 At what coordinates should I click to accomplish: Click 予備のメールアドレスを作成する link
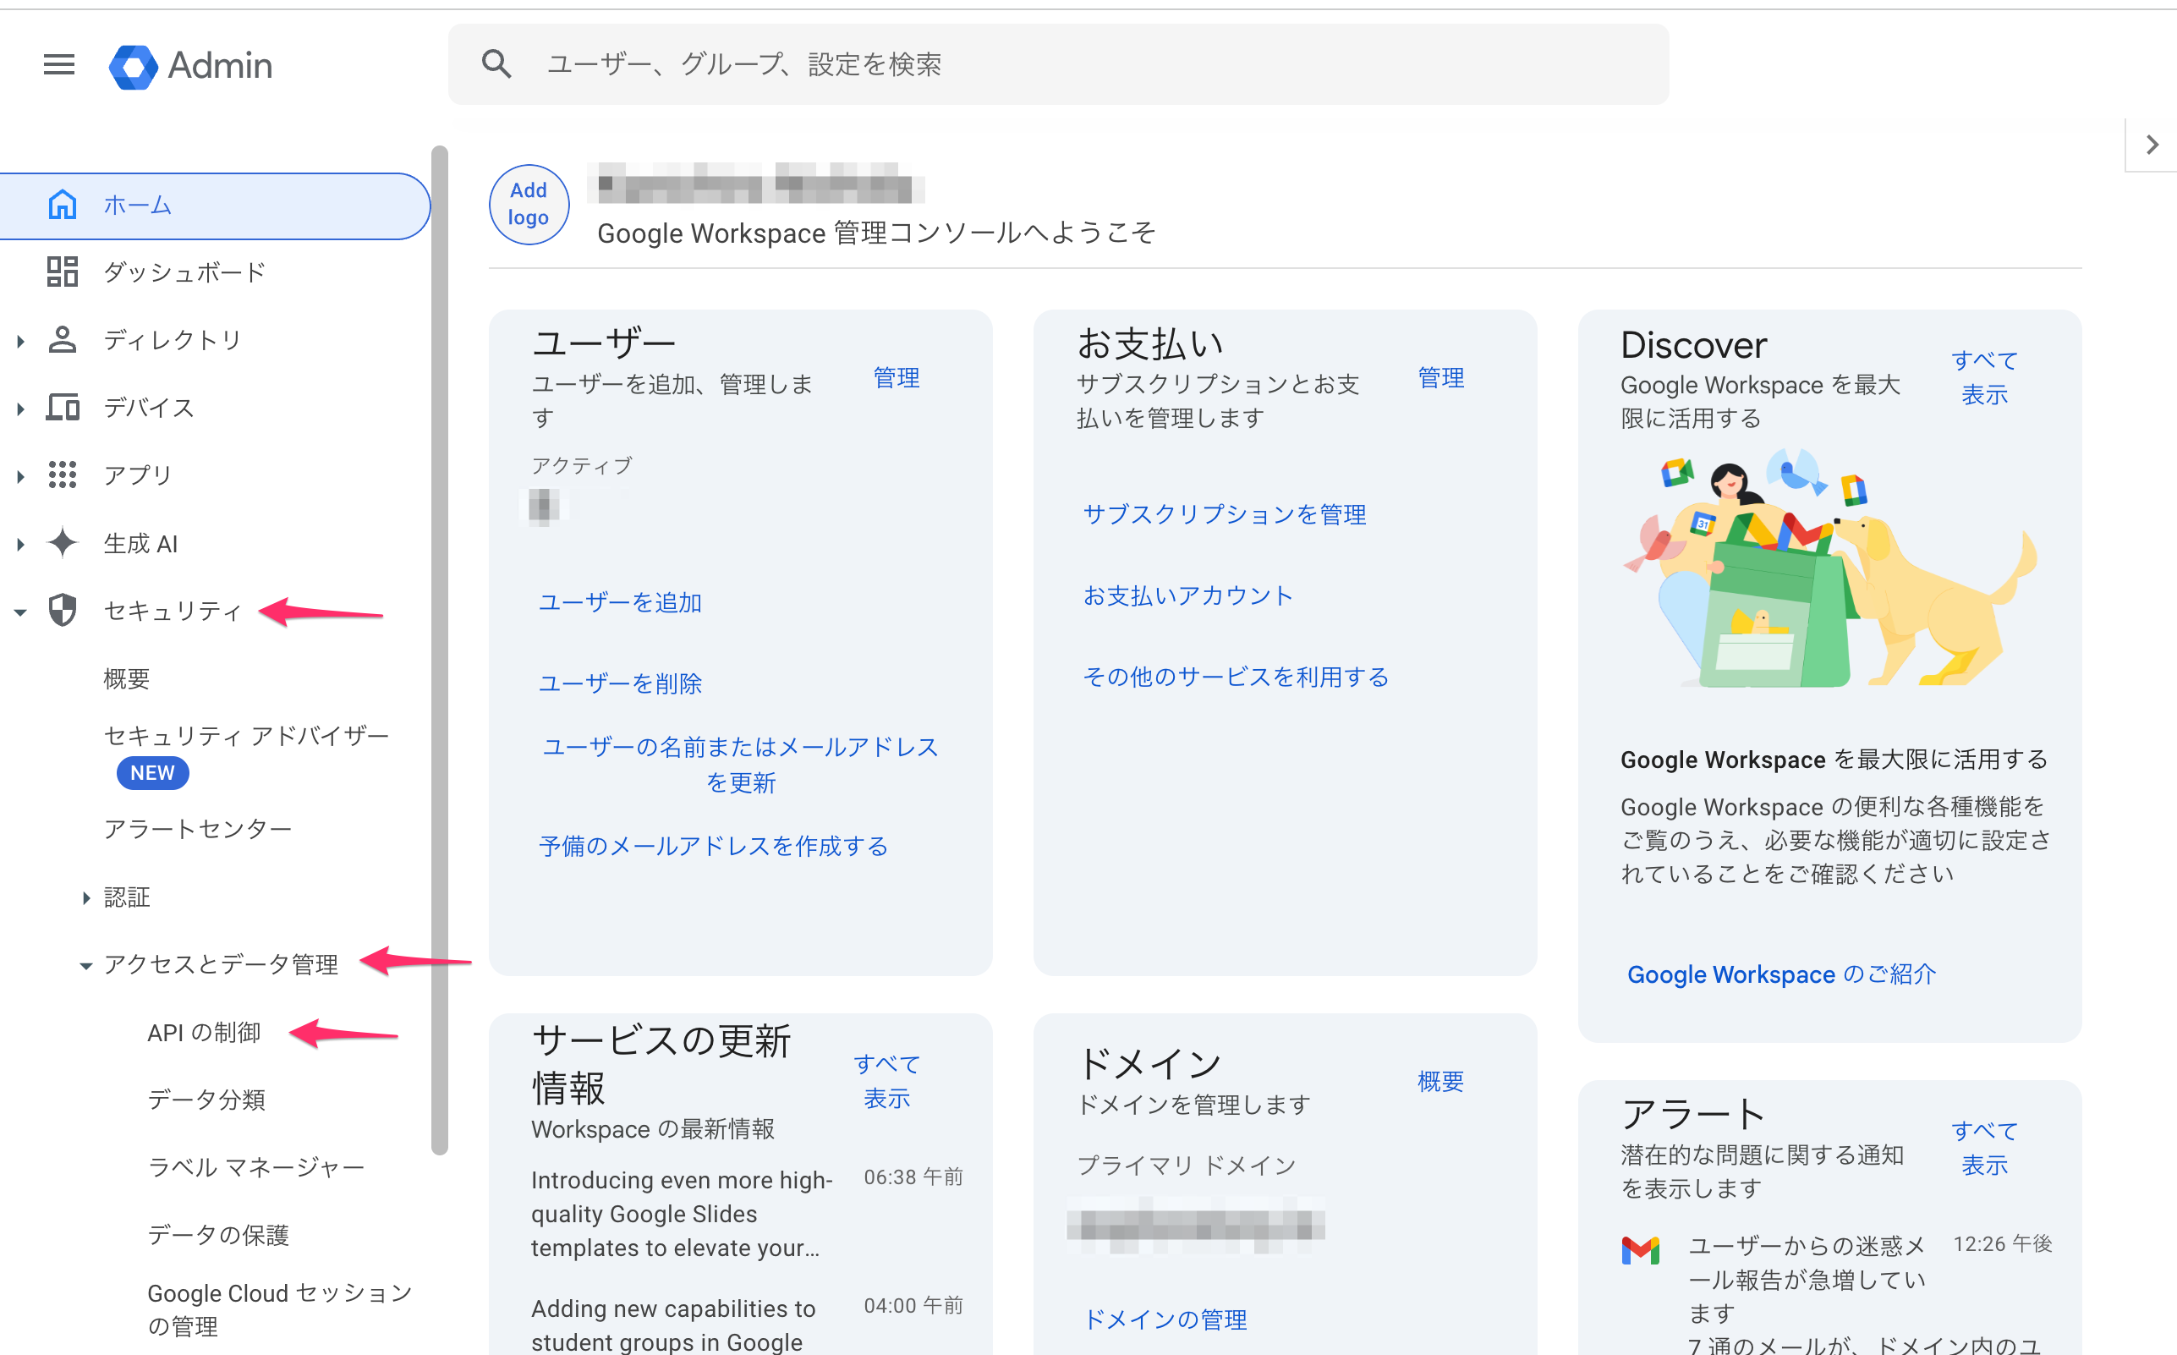coord(713,846)
